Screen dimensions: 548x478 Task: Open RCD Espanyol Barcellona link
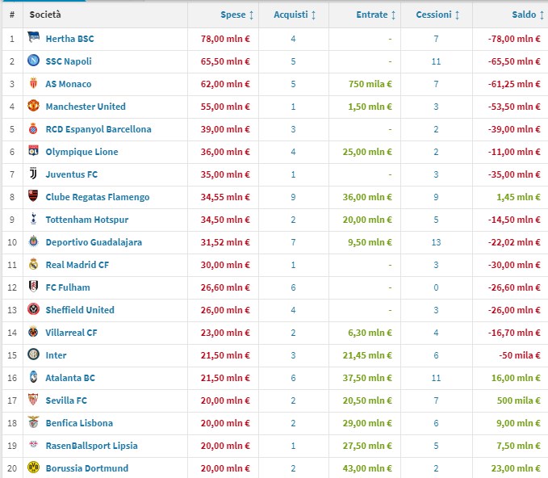98,129
